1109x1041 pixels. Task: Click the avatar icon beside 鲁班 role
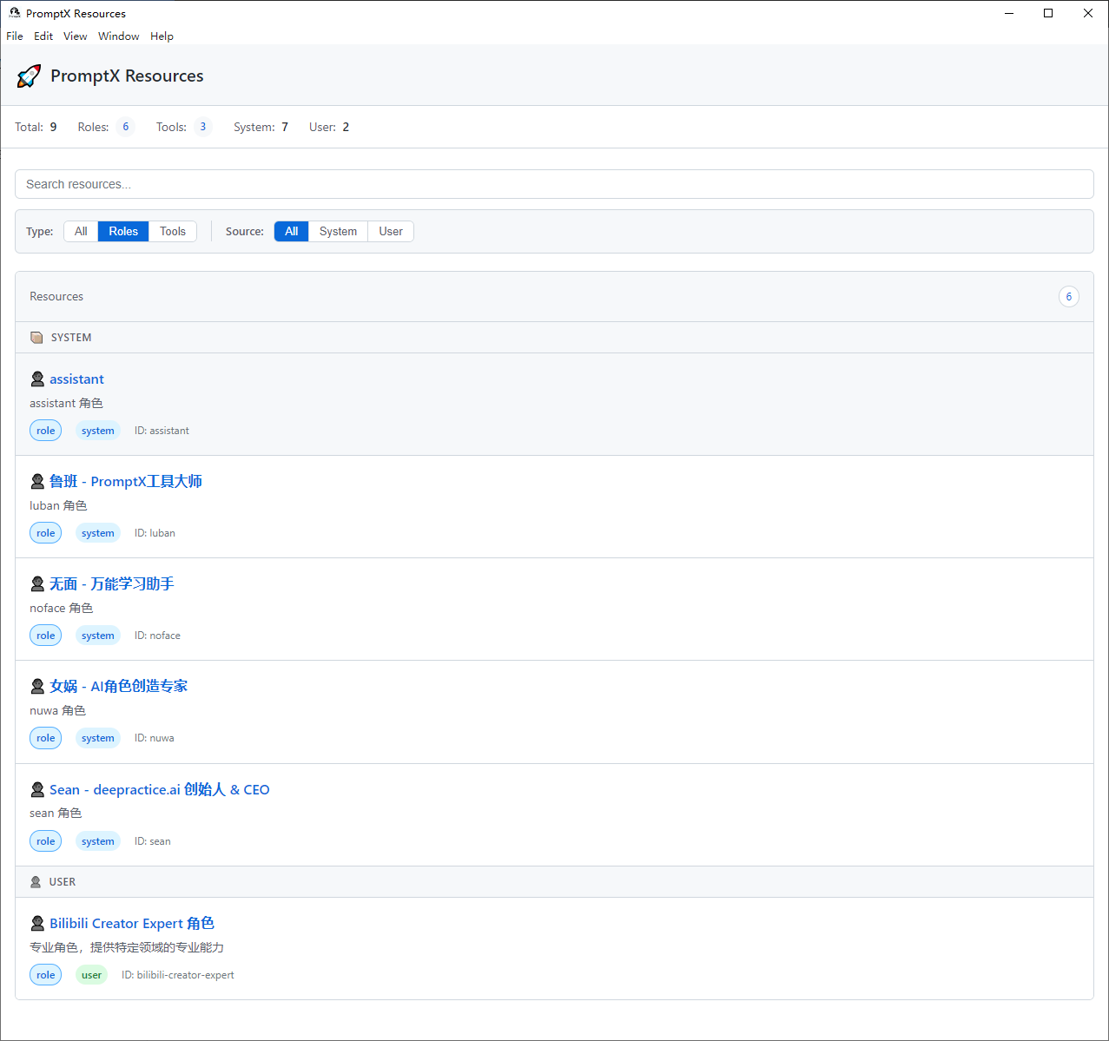pyautogui.click(x=37, y=482)
